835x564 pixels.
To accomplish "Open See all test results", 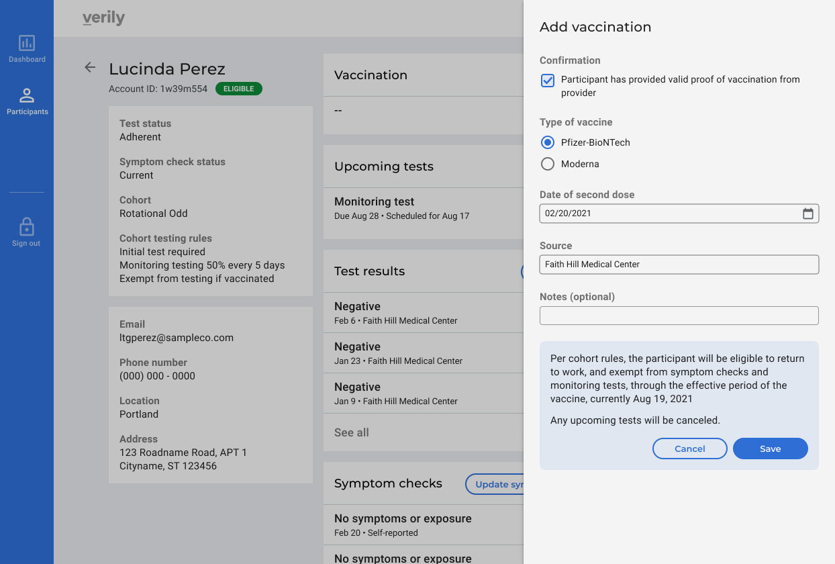I will [352, 432].
